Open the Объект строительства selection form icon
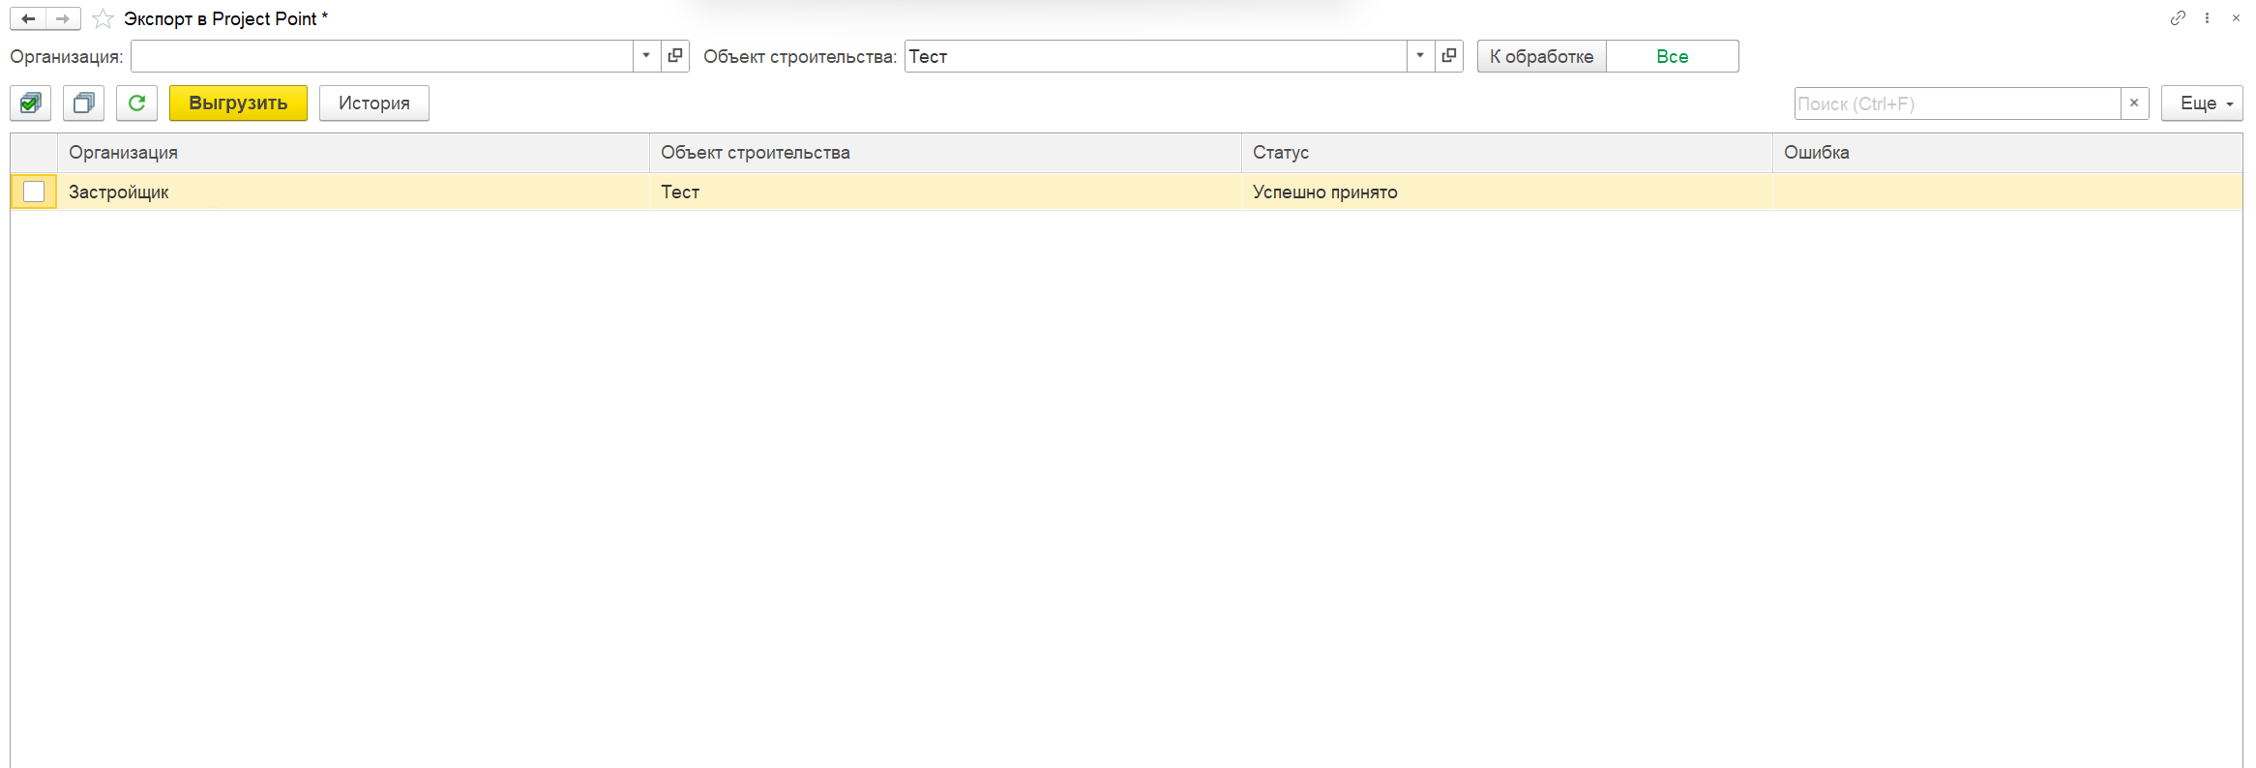This screenshot has height=768, width=2256. tap(1449, 56)
